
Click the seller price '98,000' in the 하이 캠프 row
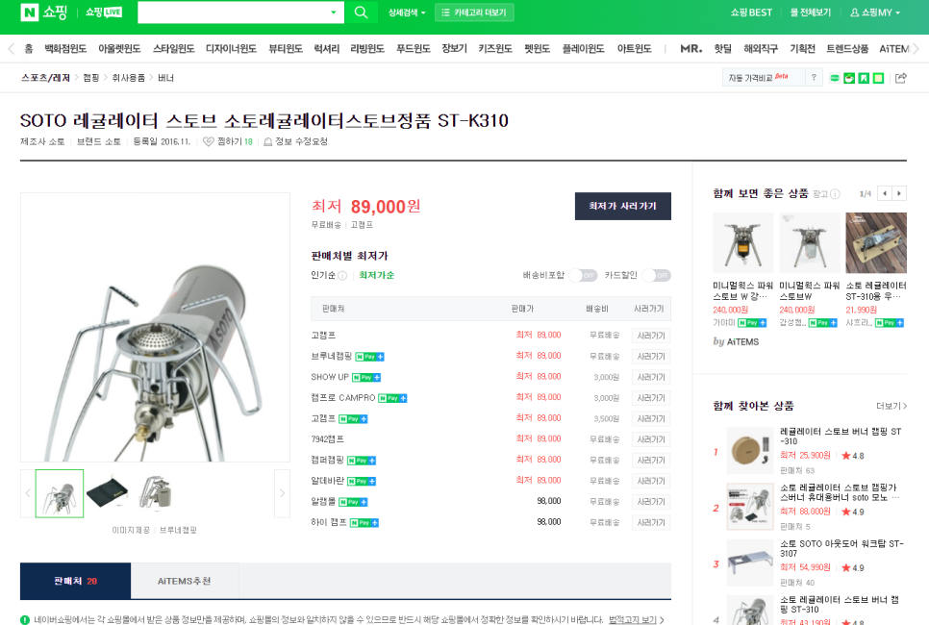click(548, 522)
